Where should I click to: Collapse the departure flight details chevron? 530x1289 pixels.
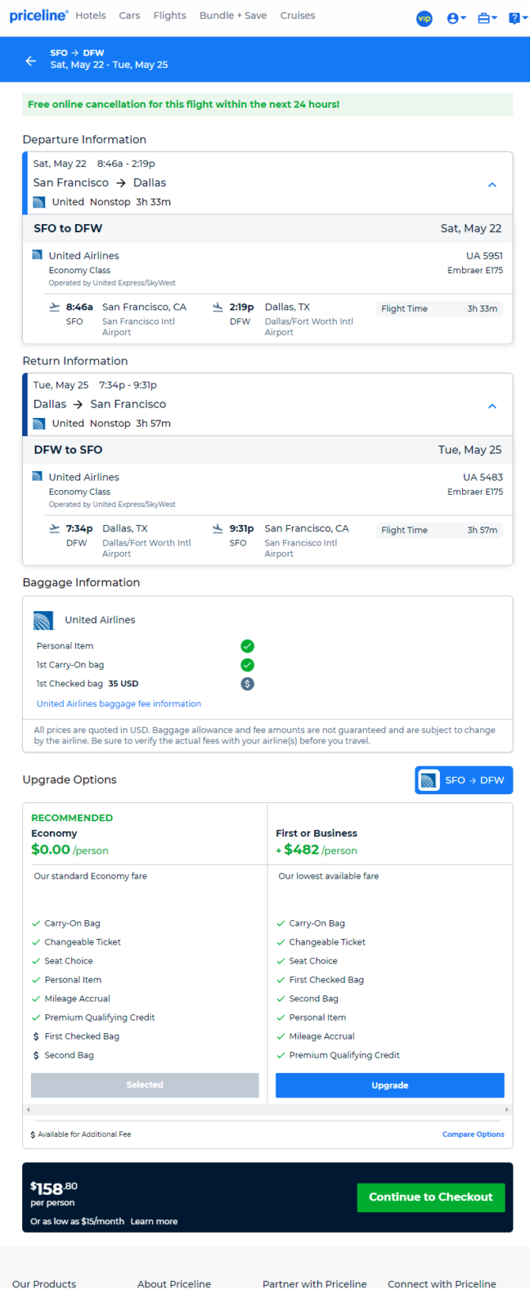coord(492,184)
